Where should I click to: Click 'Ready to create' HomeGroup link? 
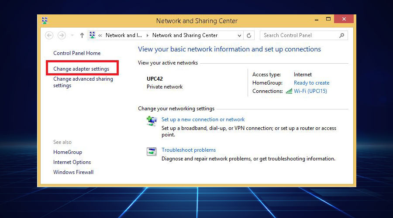[x=311, y=83]
